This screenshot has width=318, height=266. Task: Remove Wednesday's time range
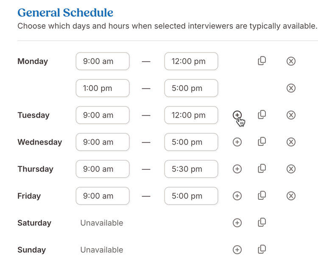pyautogui.click(x=291, y=142)
